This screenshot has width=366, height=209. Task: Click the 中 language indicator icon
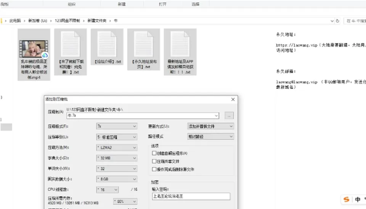coord(358,199)
